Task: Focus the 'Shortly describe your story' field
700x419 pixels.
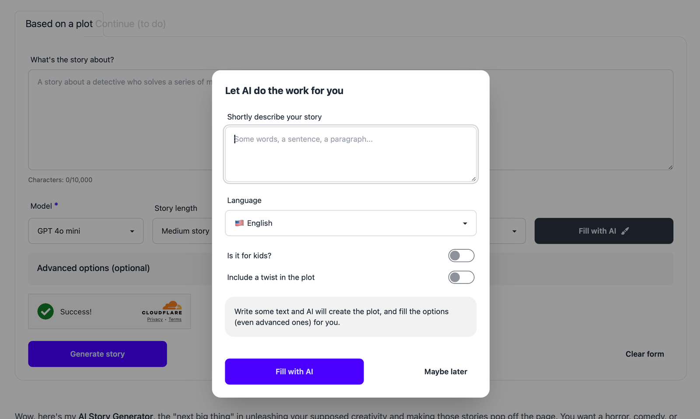Action: pos(350,154)
